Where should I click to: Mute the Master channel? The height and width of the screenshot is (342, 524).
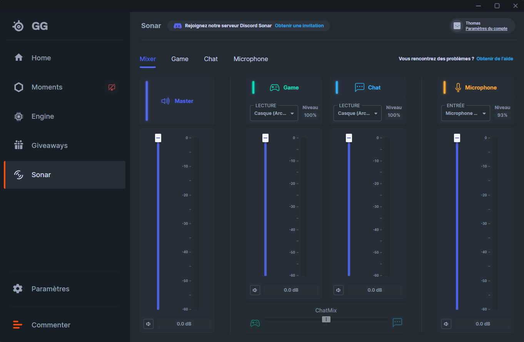tap(149, 324)
